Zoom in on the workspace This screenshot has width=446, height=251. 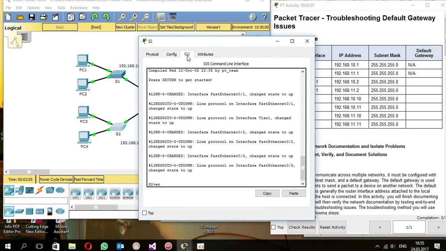pyautogui.click(x=122, y=17)
